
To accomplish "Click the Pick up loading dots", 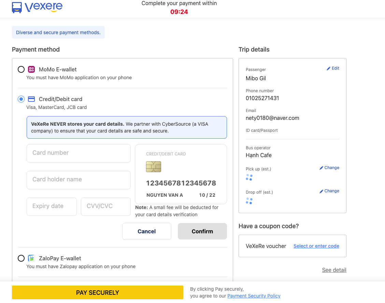I will tap(249, 177).
